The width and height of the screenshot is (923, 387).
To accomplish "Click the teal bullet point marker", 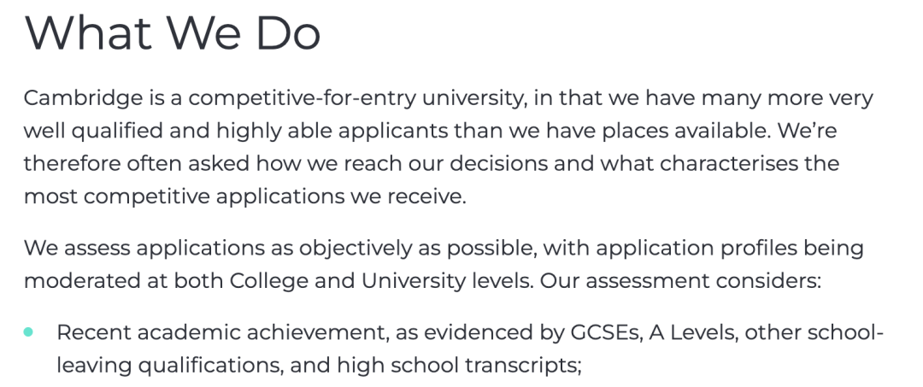I will coord(28,332).
